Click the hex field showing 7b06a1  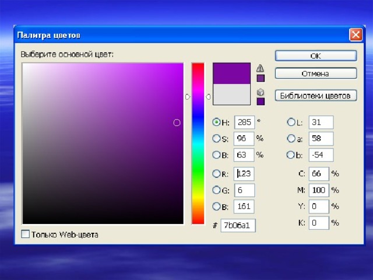[x=238, y=225]
